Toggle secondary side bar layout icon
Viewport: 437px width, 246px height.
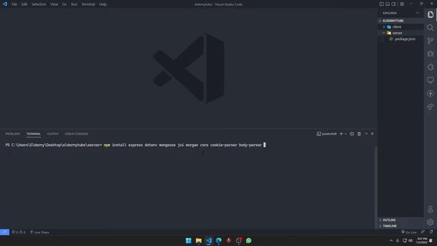(394, 4)
